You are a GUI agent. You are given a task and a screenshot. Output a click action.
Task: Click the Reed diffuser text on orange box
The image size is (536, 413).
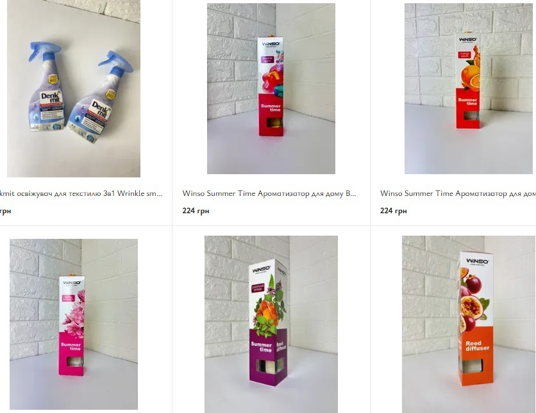point(477,345)
